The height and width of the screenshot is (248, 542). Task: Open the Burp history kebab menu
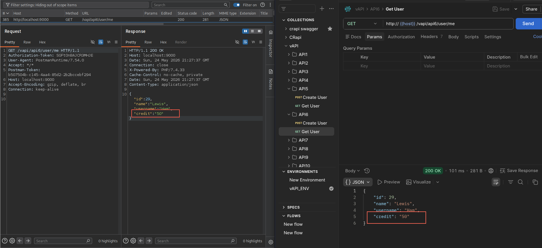point(270,5)
